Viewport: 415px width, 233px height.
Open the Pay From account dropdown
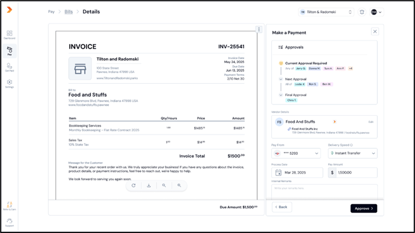296,153
